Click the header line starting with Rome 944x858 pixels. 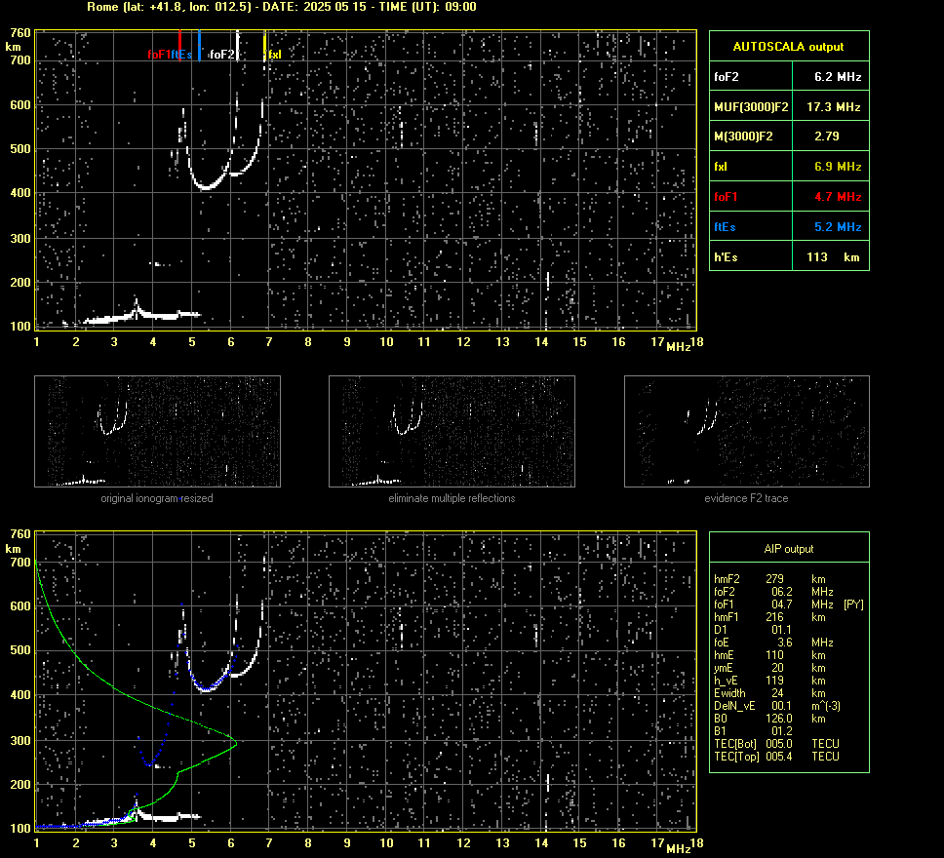(282, 7)
